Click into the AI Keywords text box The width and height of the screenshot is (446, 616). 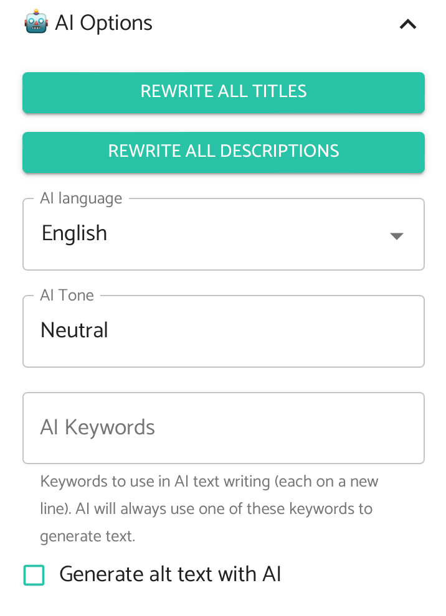[x=224, y=428]
